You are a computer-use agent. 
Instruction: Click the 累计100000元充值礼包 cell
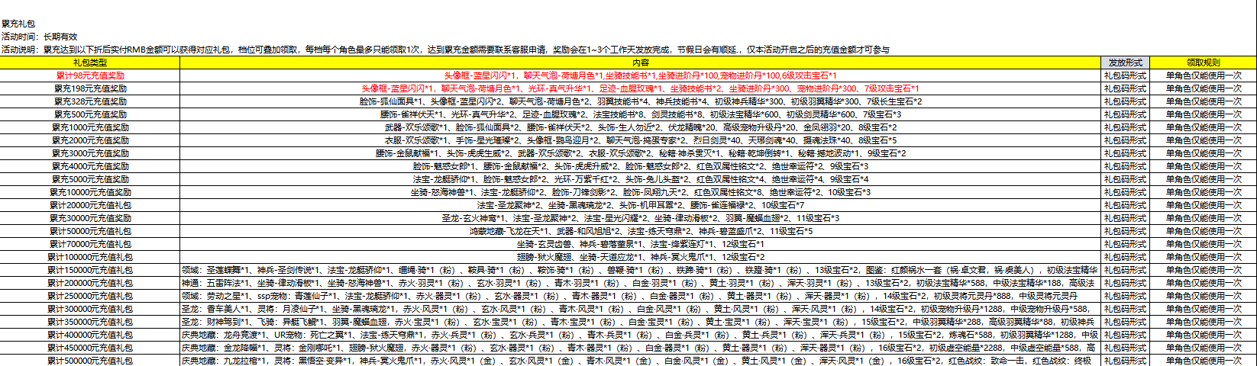coord(90,257)
